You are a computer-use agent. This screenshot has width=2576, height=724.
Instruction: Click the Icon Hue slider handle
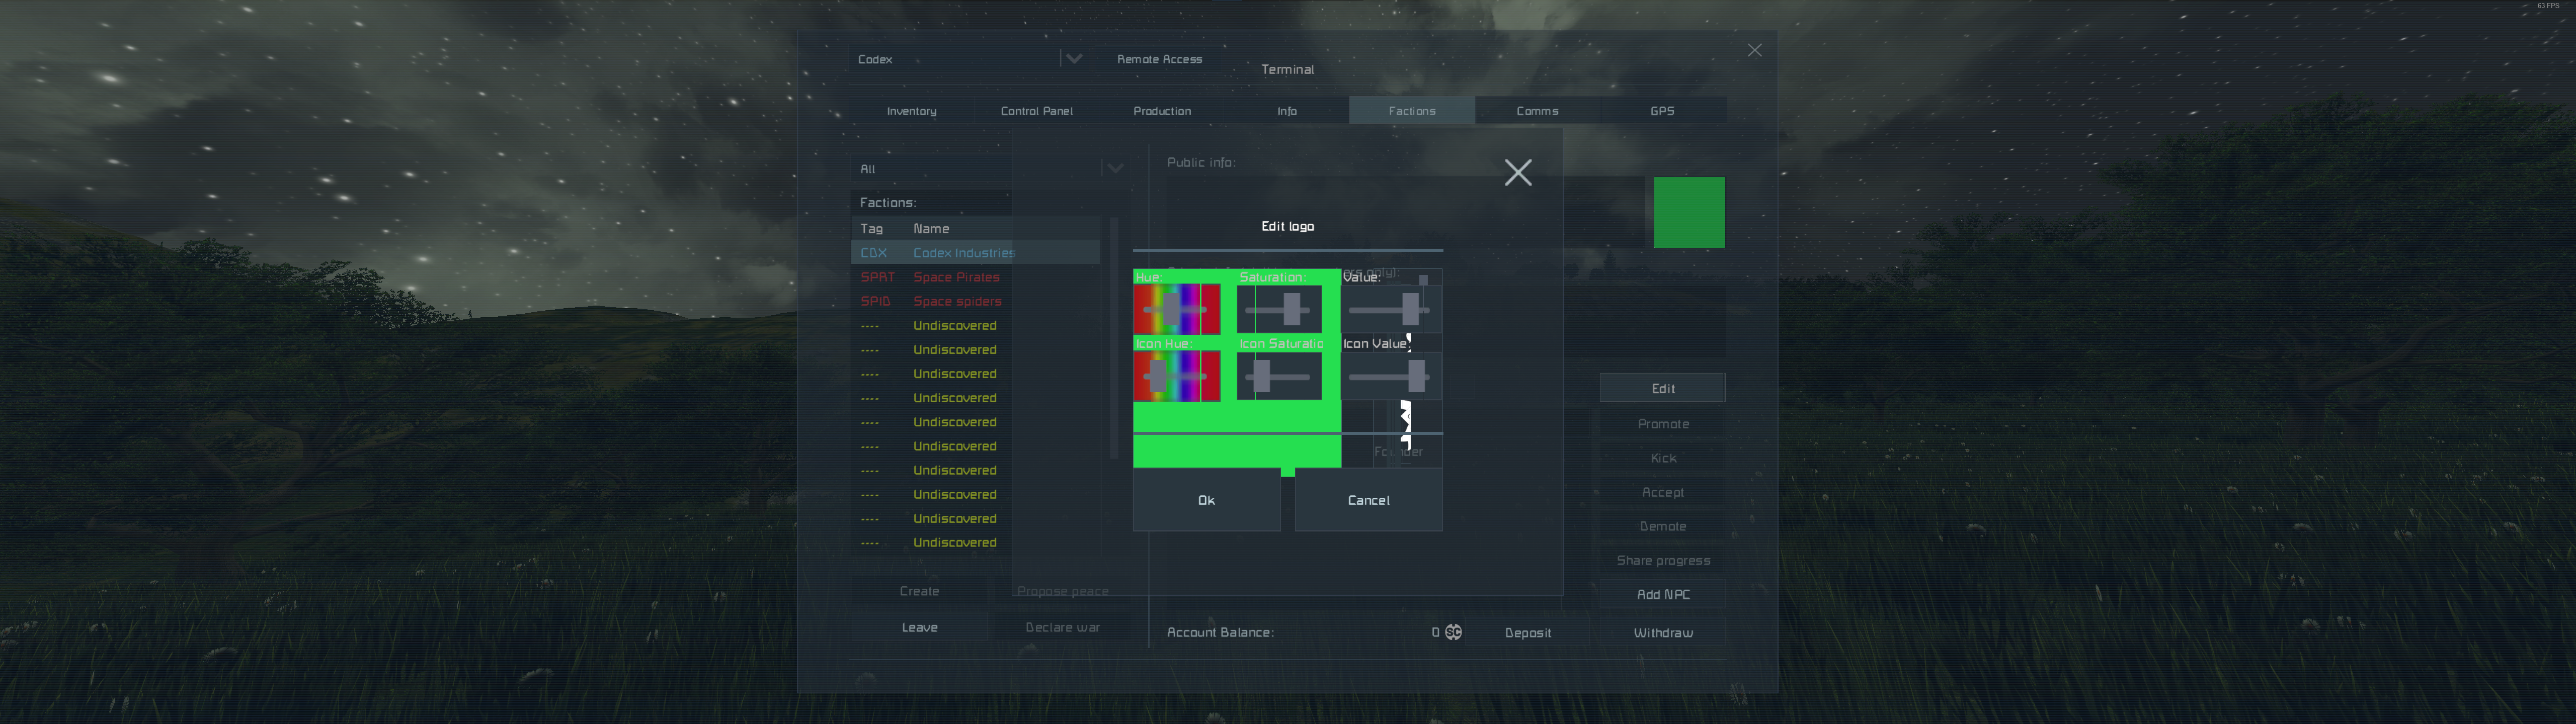(1158, 377)
